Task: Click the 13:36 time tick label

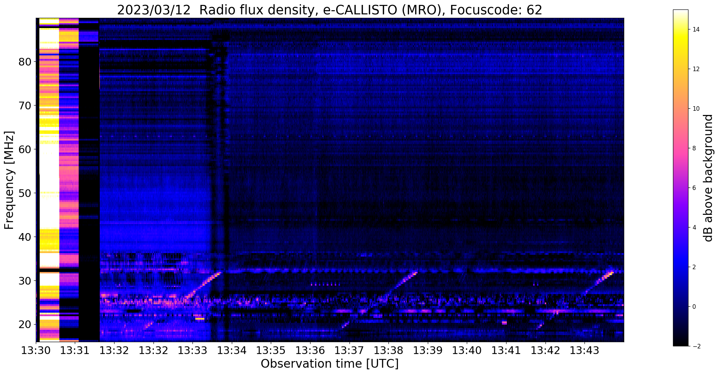Action: click(310, 350)
